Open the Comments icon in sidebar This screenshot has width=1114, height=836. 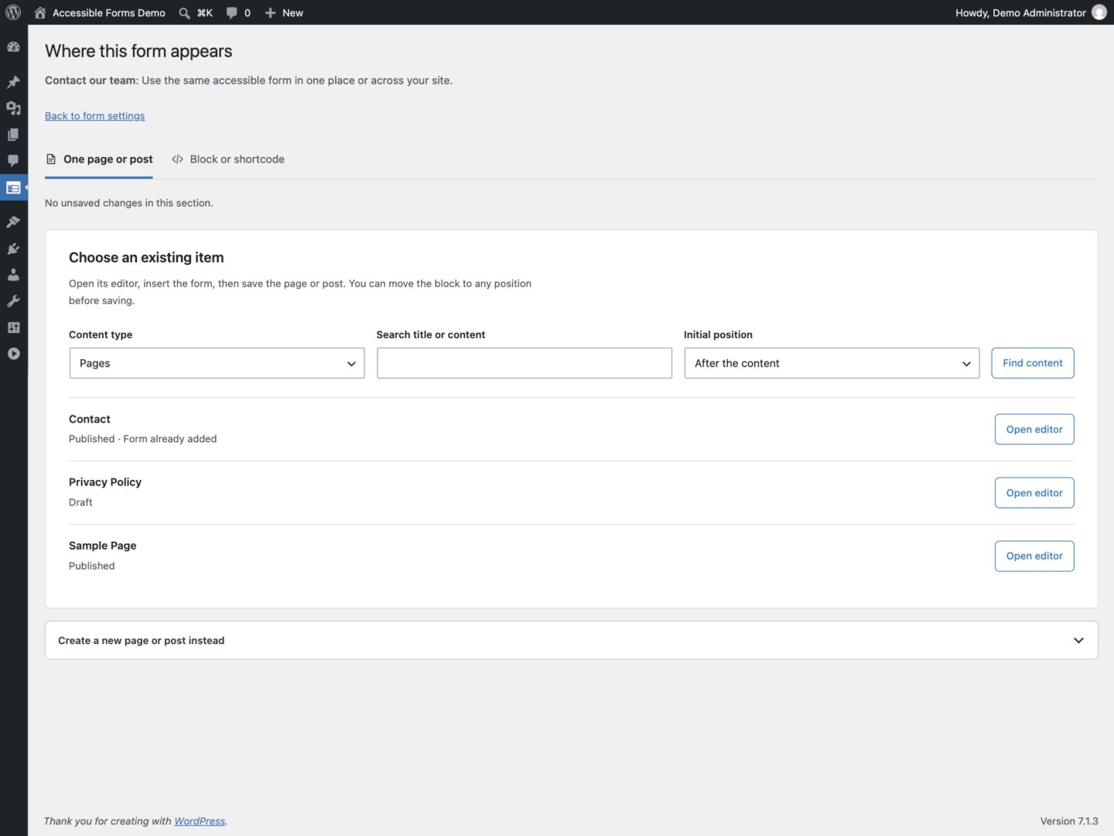click(13, 161)
